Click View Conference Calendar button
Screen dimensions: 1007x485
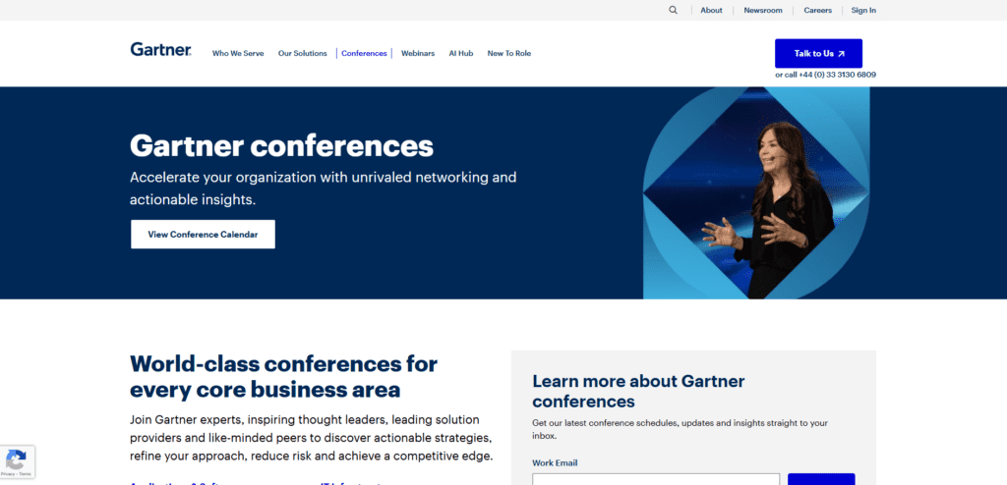[203, 235]
